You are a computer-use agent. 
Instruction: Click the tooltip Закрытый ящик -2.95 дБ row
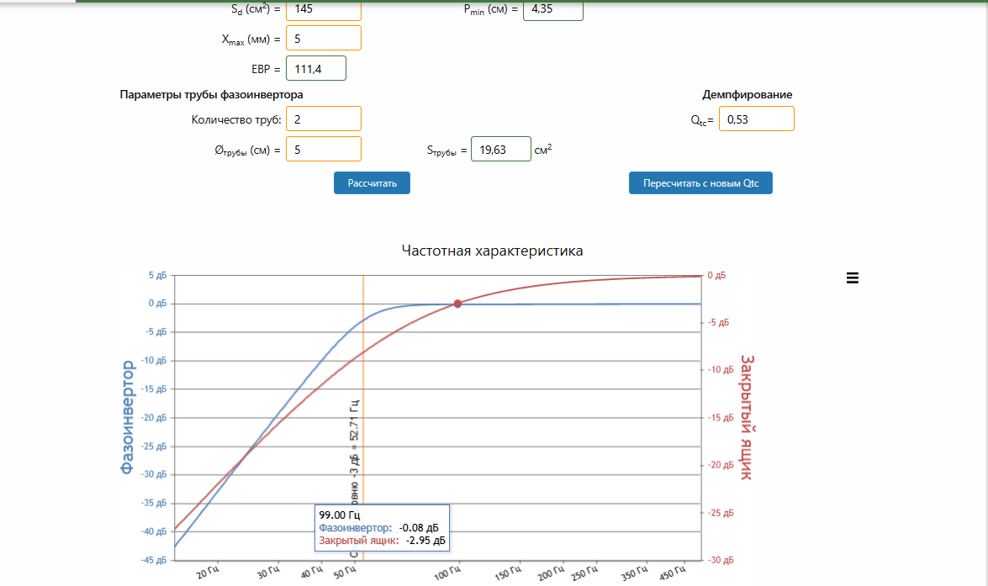[382, 540]
